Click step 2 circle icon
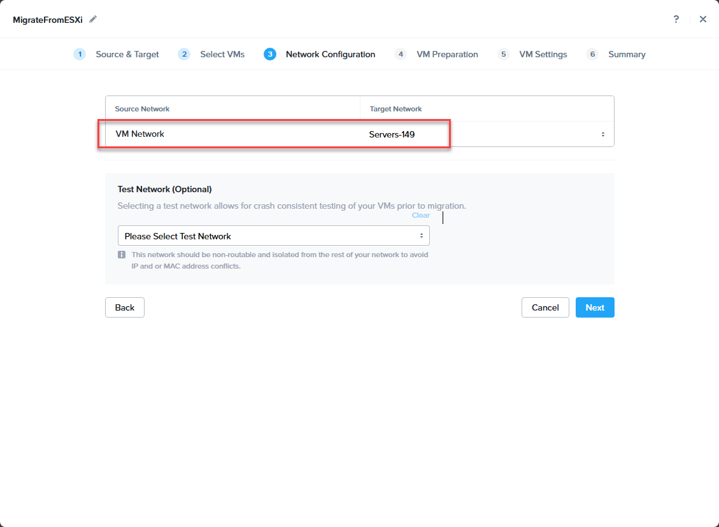The image size is (719, 527). click(184, 54)
